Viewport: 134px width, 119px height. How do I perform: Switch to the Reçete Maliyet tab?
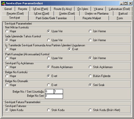(x=92, y=18)
